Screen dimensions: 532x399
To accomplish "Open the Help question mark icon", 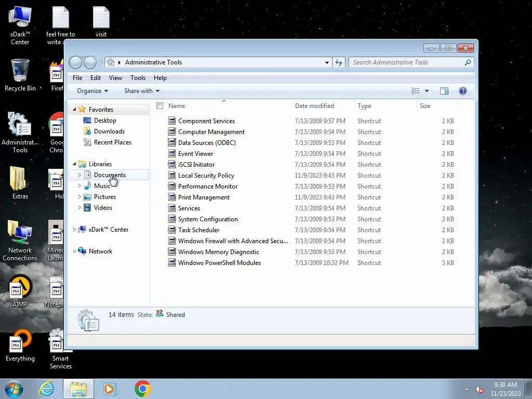I will [x=462, y=91].
